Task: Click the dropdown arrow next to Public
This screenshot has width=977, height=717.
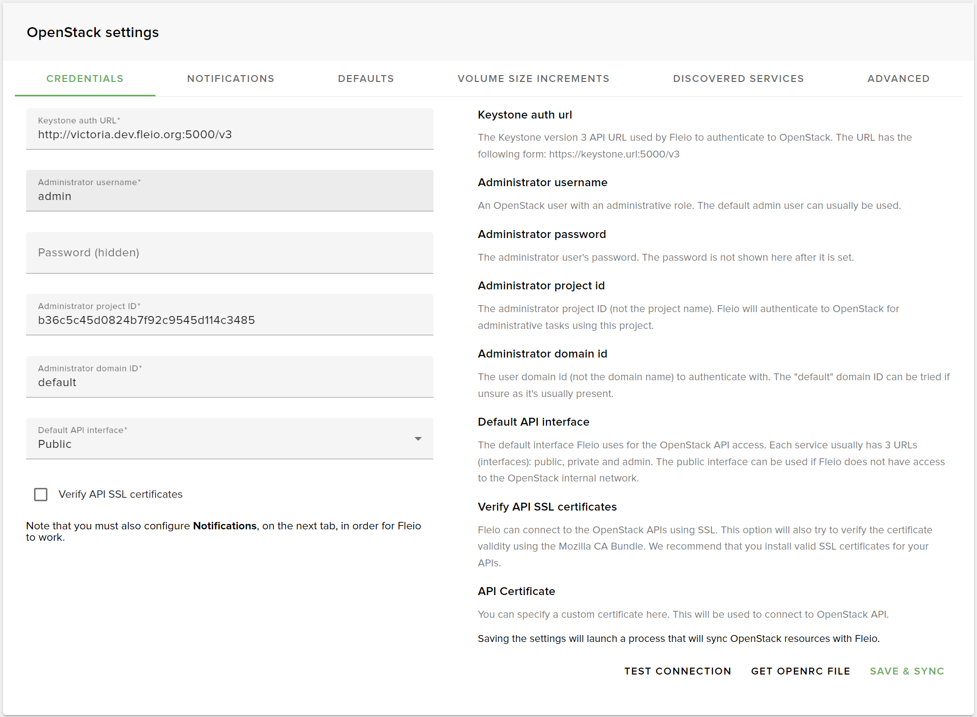Action: [418, 438]
